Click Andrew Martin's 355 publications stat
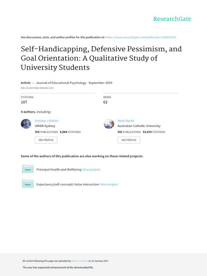 [x=46, y=132]
